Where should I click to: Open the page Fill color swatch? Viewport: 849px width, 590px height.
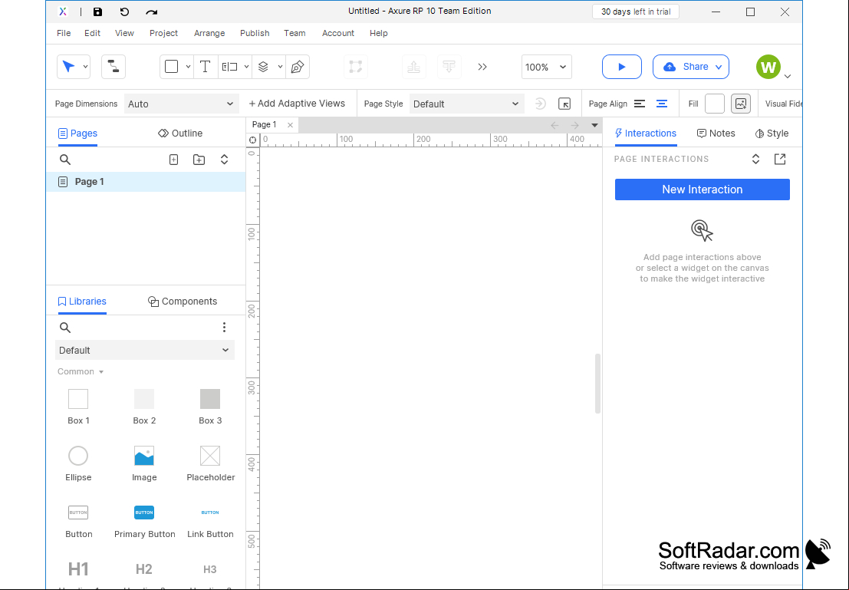(714, 104)
